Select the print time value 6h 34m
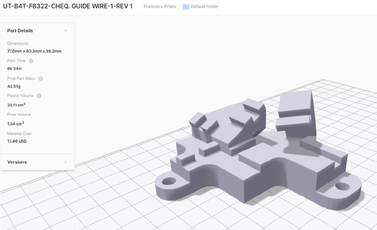 (15, 68)
